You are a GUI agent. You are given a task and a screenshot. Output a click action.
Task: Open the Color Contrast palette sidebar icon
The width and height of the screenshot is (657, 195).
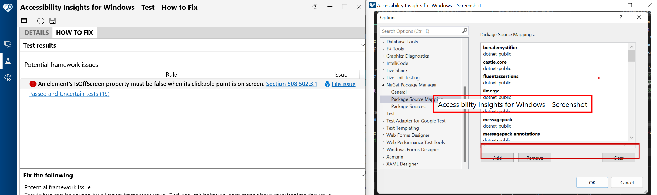(8, 78)
